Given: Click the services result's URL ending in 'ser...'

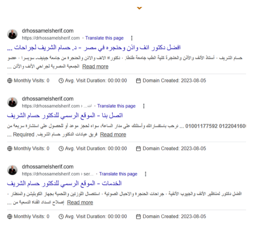Looking at the screenshot, I should (x=58, y=174).
